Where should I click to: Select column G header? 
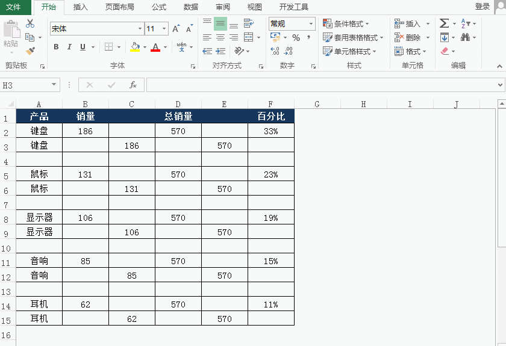pos(317,104)
